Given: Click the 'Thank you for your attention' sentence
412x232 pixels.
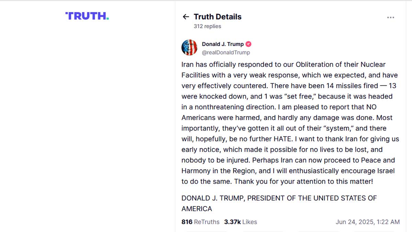Looking at the screenshot, I should [x=304, y=181].
